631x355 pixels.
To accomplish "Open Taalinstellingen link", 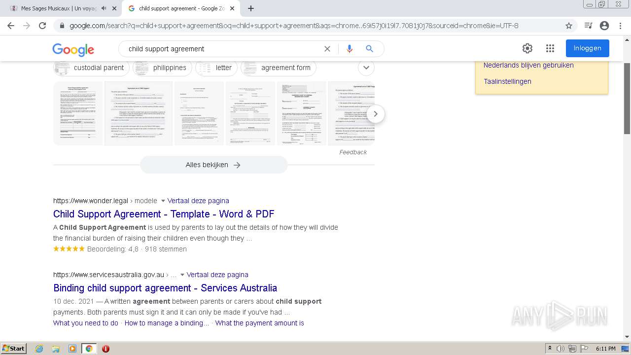I will [x=507, y=81].
